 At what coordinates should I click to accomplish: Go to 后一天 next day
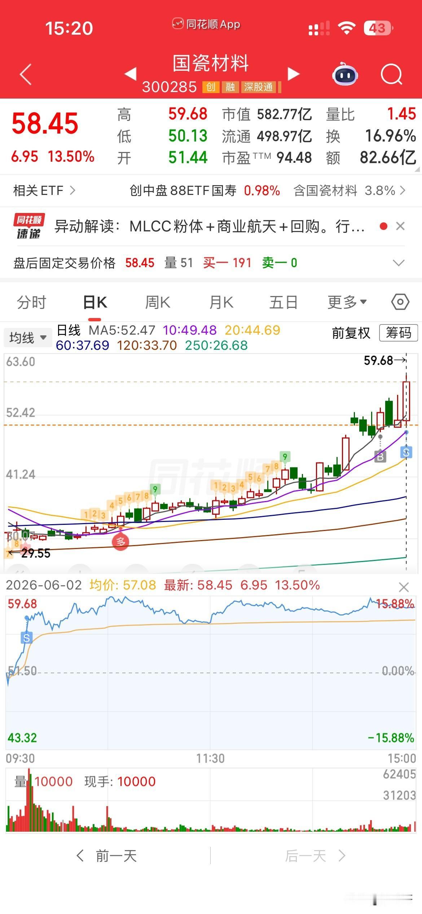[315, 856]
